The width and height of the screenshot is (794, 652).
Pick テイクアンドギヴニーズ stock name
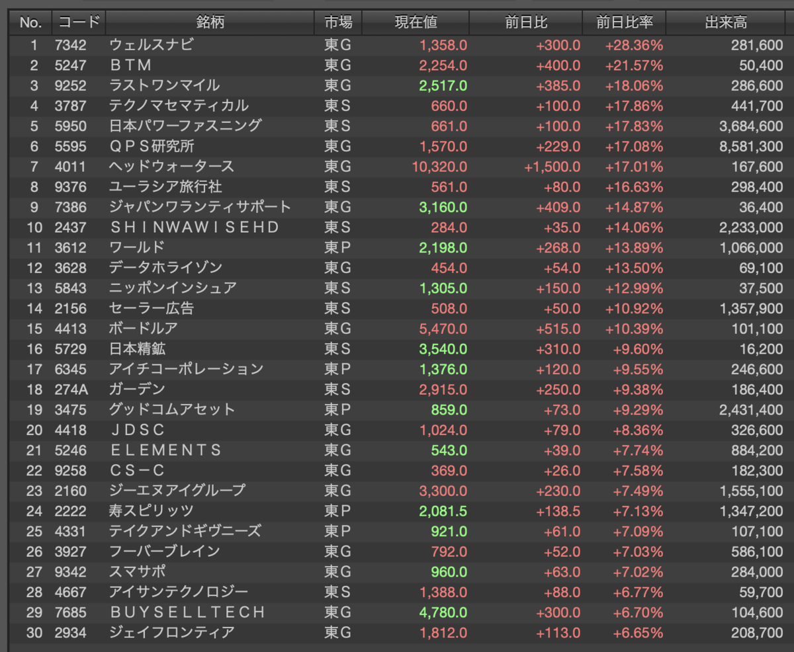(185, 531)
